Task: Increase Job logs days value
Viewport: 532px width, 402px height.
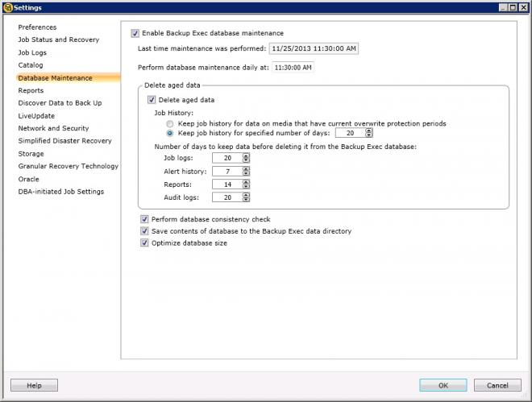Action: pos(246,155)
